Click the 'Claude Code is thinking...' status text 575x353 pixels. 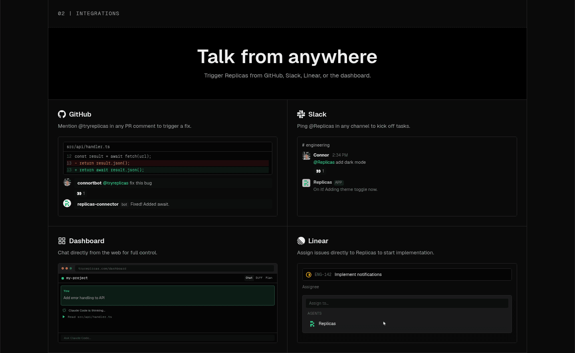click(x=87, y=310)
